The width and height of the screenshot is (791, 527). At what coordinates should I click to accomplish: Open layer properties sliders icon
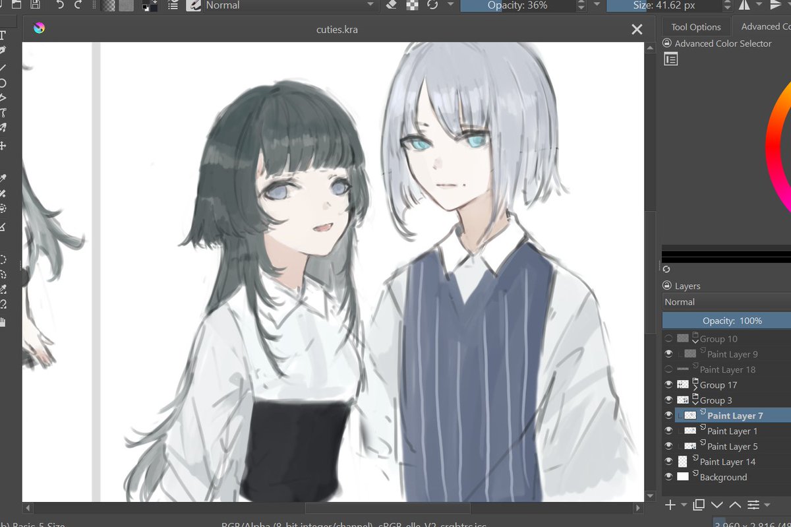tap(753, 505)
